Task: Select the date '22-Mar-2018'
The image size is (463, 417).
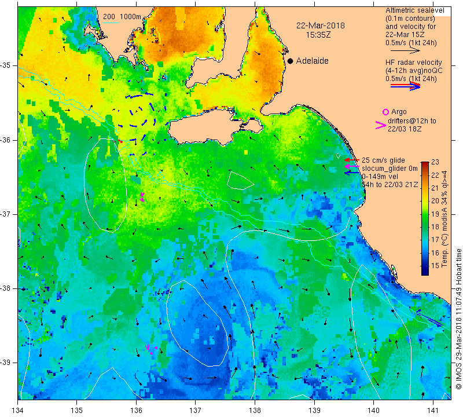Action: point(321,25)
